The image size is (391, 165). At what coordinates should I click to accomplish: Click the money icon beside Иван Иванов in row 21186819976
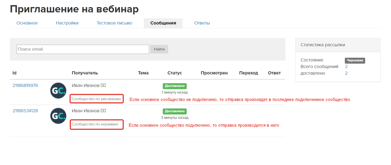[x=103, y=85]
